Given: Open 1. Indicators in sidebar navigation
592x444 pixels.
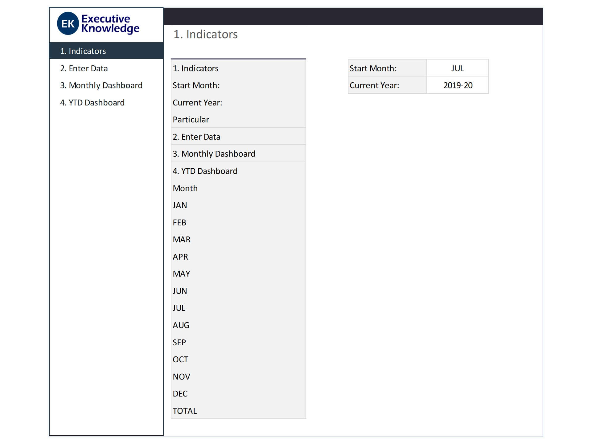Looking at the screenshot, I should click(x=83, y=51).
